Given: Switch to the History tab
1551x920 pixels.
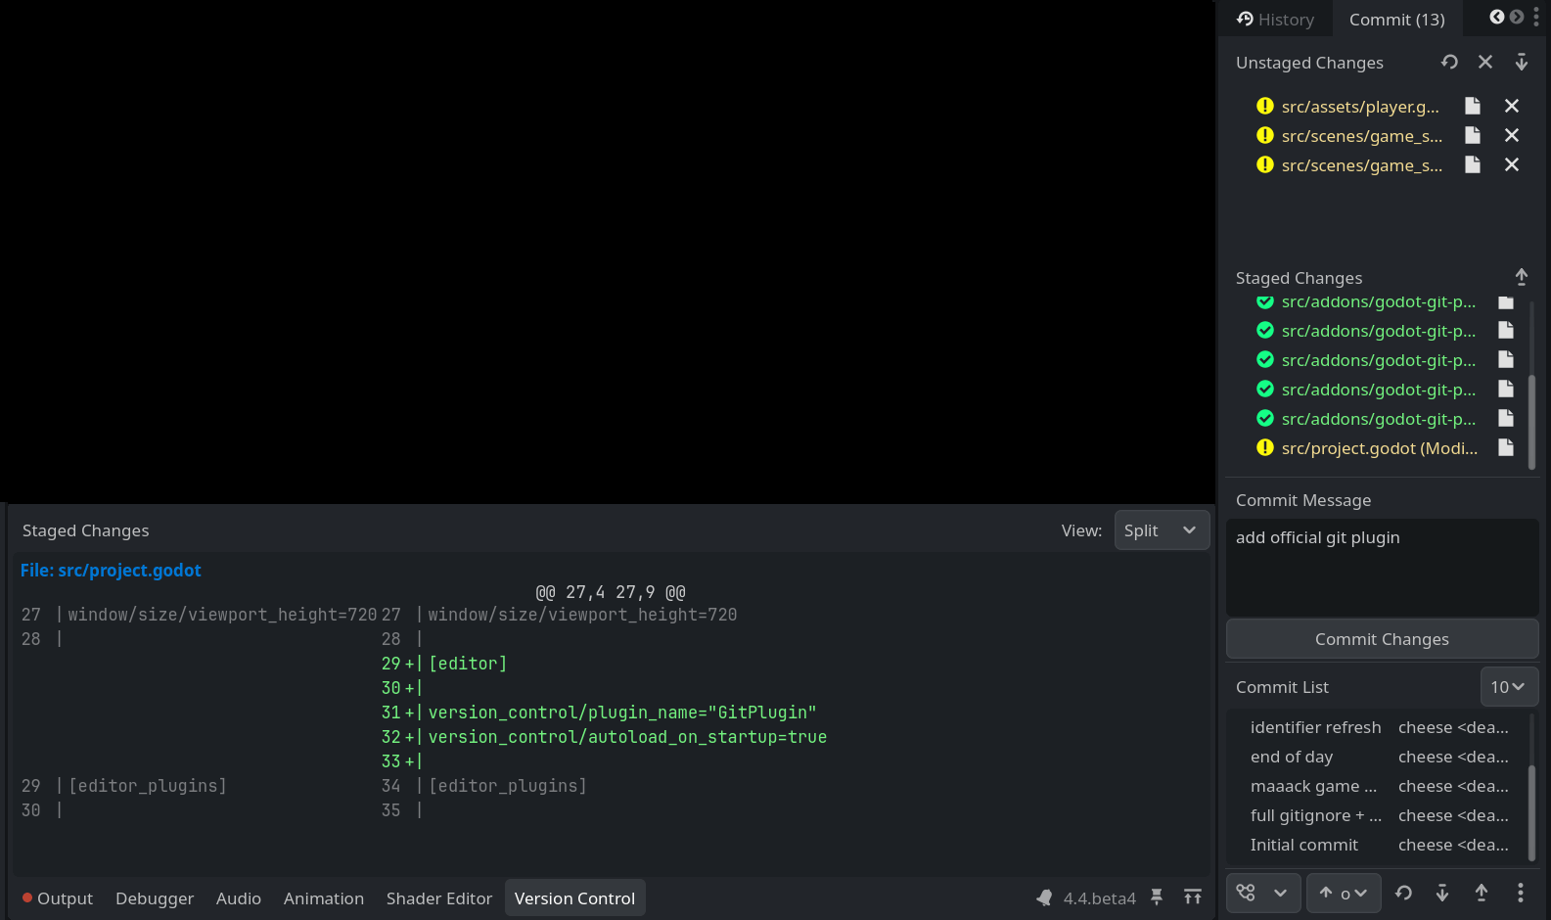Looking at the screenshot, I should pyautogui.click(x=1275, y=20).
